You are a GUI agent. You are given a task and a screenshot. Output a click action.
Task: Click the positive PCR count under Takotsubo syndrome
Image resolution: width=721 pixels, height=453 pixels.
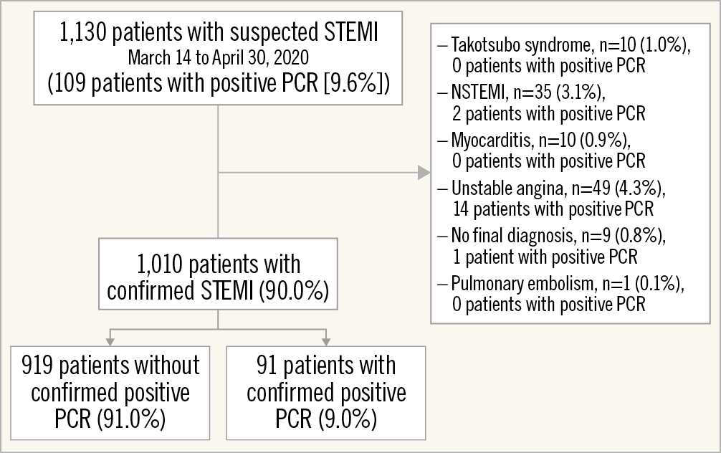point(549,65)
